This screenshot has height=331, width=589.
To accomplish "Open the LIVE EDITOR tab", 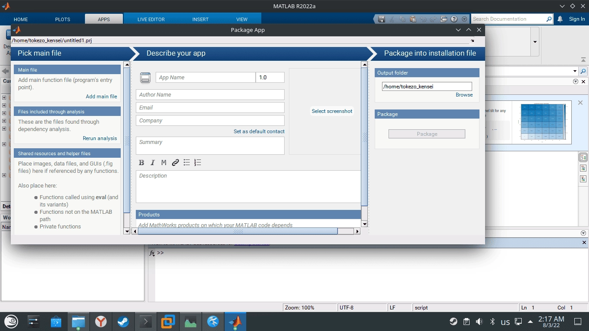I will (151, 19).
